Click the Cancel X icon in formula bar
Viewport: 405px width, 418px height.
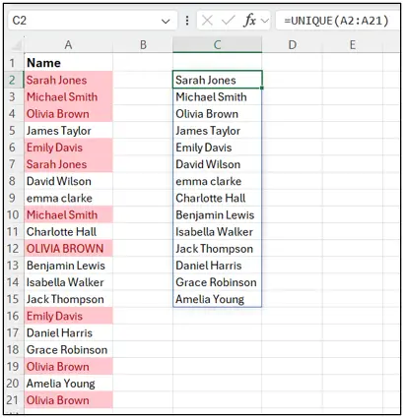(207, 21)
